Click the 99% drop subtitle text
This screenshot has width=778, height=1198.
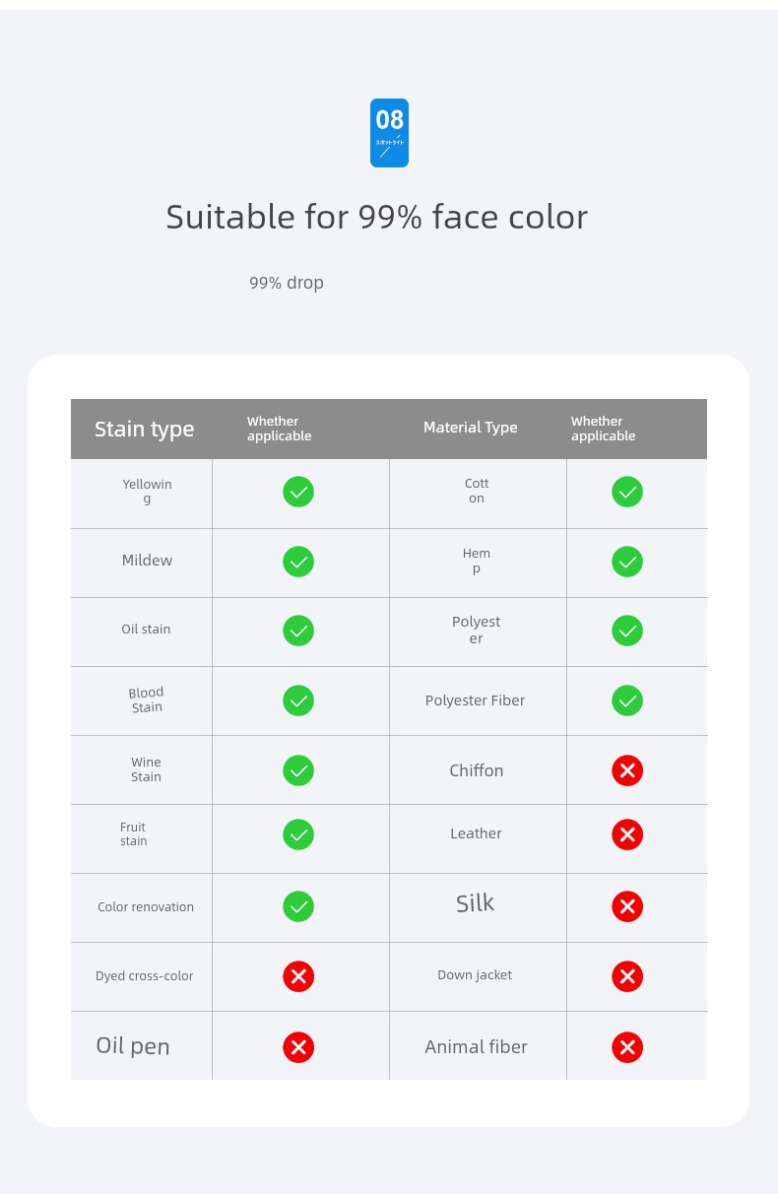pos(287,284)
